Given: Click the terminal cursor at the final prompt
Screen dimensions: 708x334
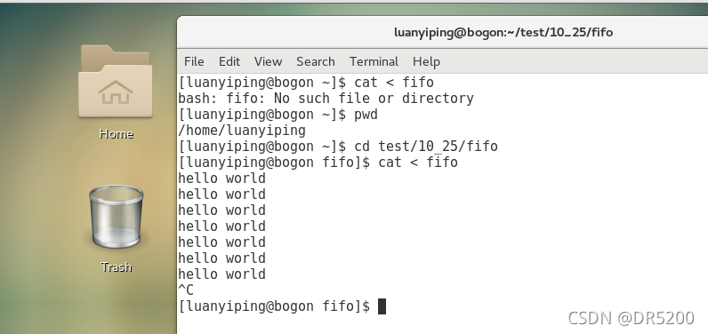Looking at the screenshot, I should pos(382,306).
